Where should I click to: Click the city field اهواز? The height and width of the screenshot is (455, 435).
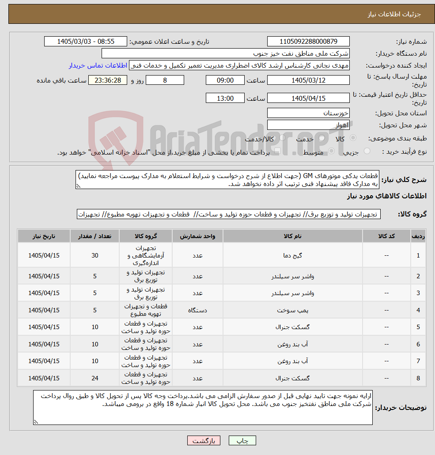coord(308,125)
